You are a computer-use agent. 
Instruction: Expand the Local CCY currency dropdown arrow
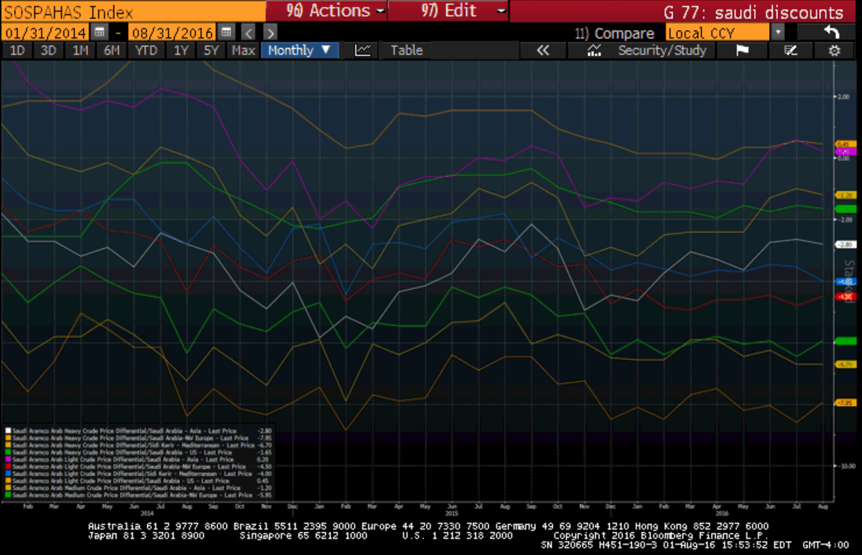[x=778, y=32]
